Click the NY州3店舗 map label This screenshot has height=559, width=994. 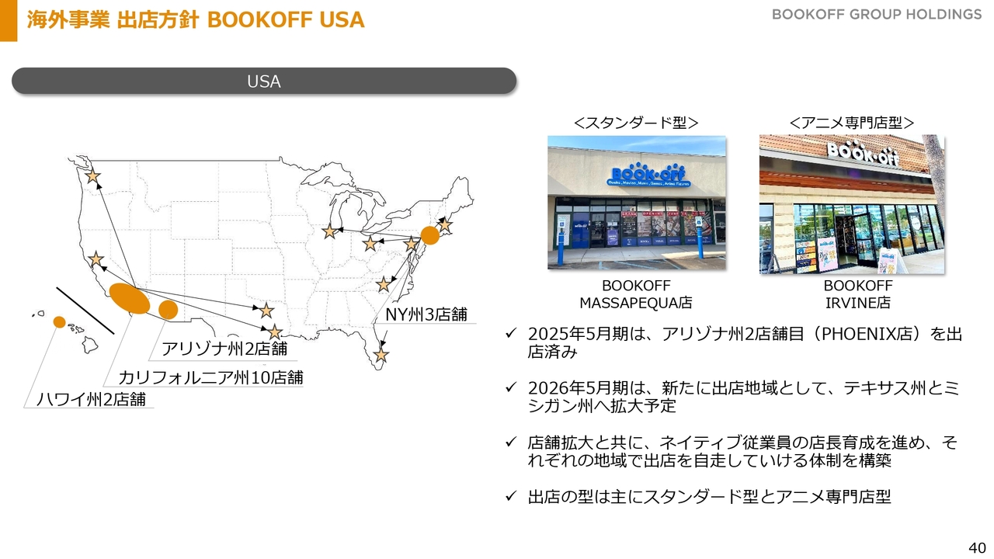point(426,314)
